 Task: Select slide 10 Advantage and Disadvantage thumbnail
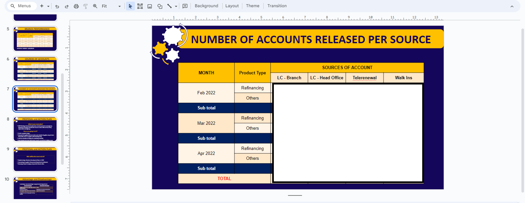click(35, 188)
